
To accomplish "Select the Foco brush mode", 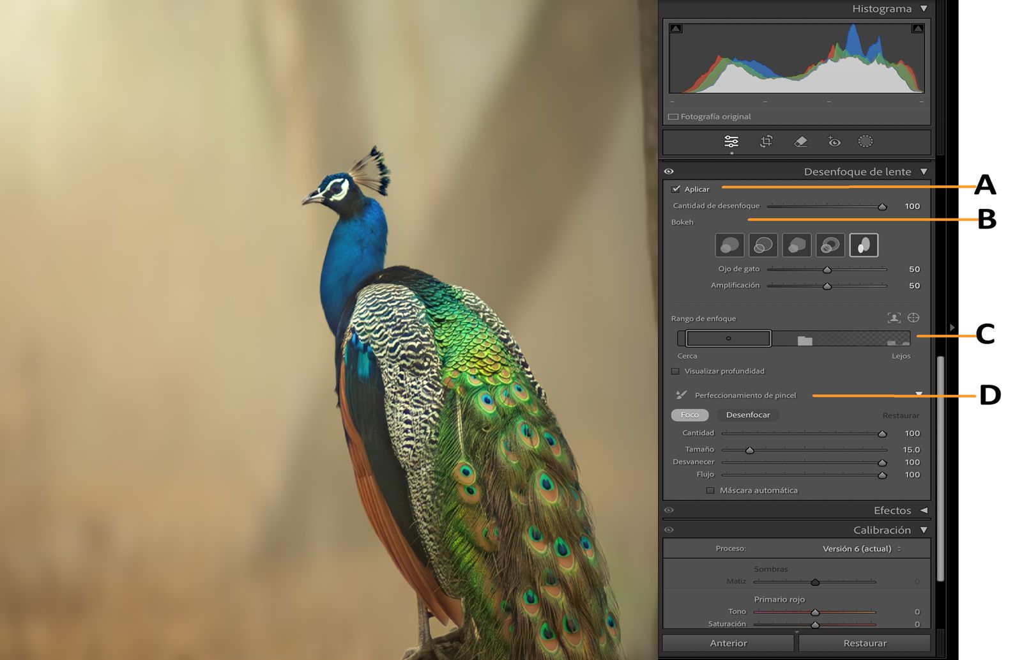I will [x=689, y=415].
